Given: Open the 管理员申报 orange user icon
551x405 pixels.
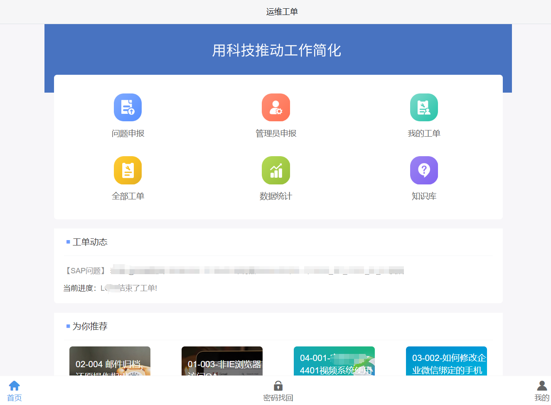Looking at the screenshot, I should pyautogui.click(x=275, y=107).
